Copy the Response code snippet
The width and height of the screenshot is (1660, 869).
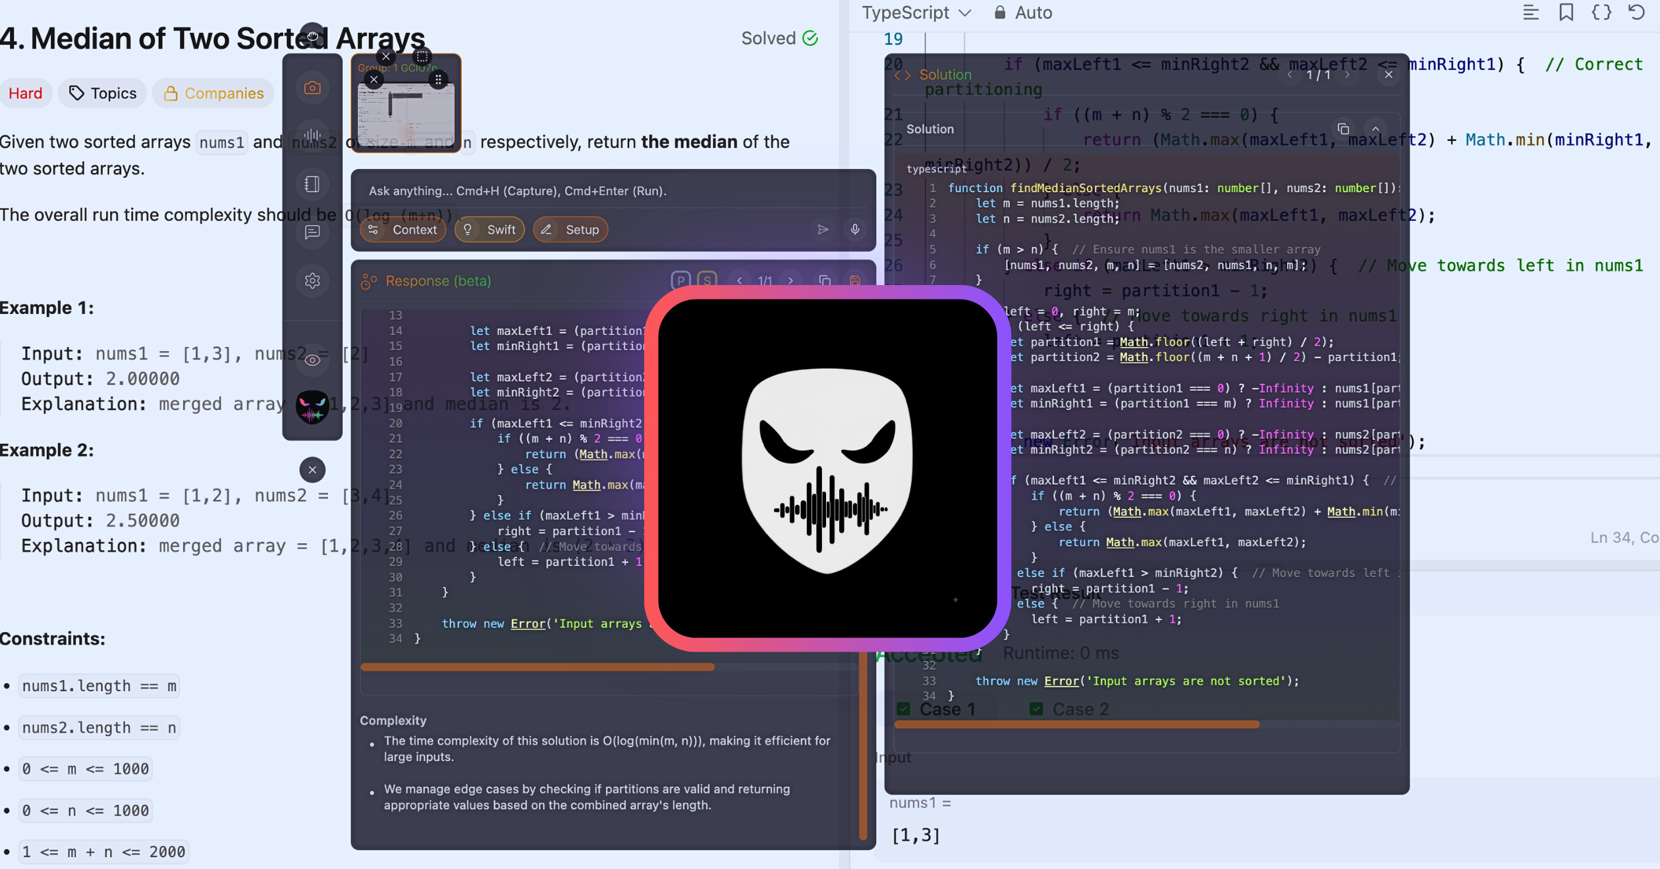[824, 280]
